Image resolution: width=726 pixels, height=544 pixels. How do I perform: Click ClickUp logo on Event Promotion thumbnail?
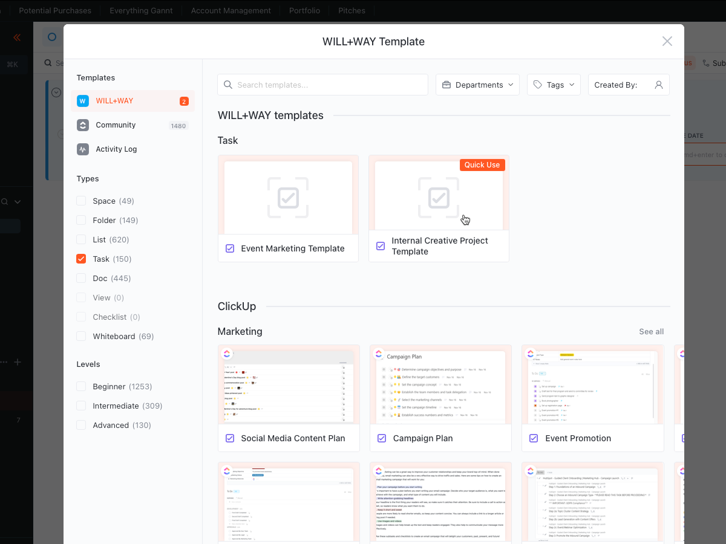531,354
